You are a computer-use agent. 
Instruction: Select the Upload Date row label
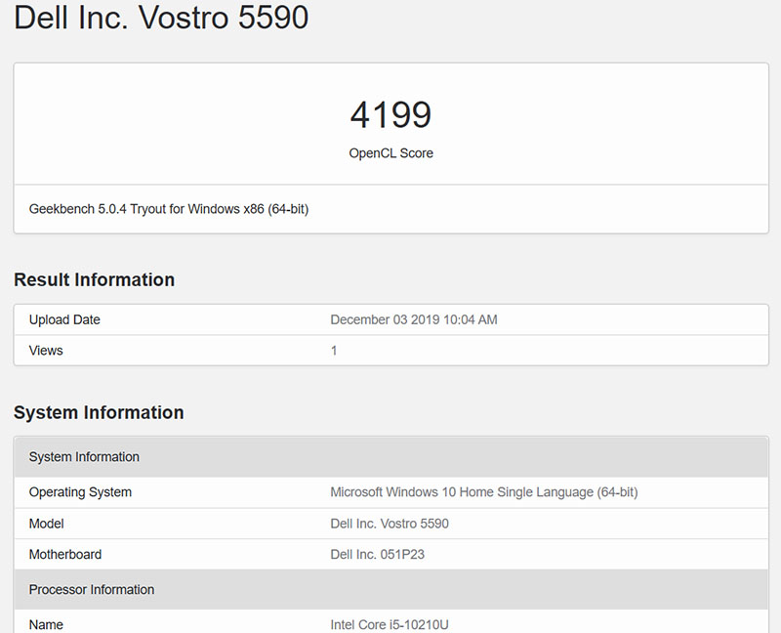pyautogui.click(x=64, y=319)
